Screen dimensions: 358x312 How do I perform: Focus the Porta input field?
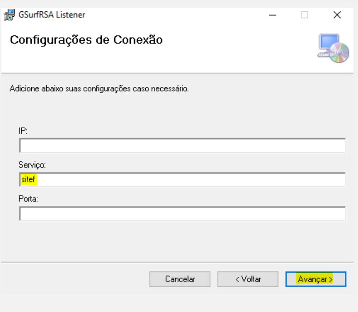[x=182, y=213]
